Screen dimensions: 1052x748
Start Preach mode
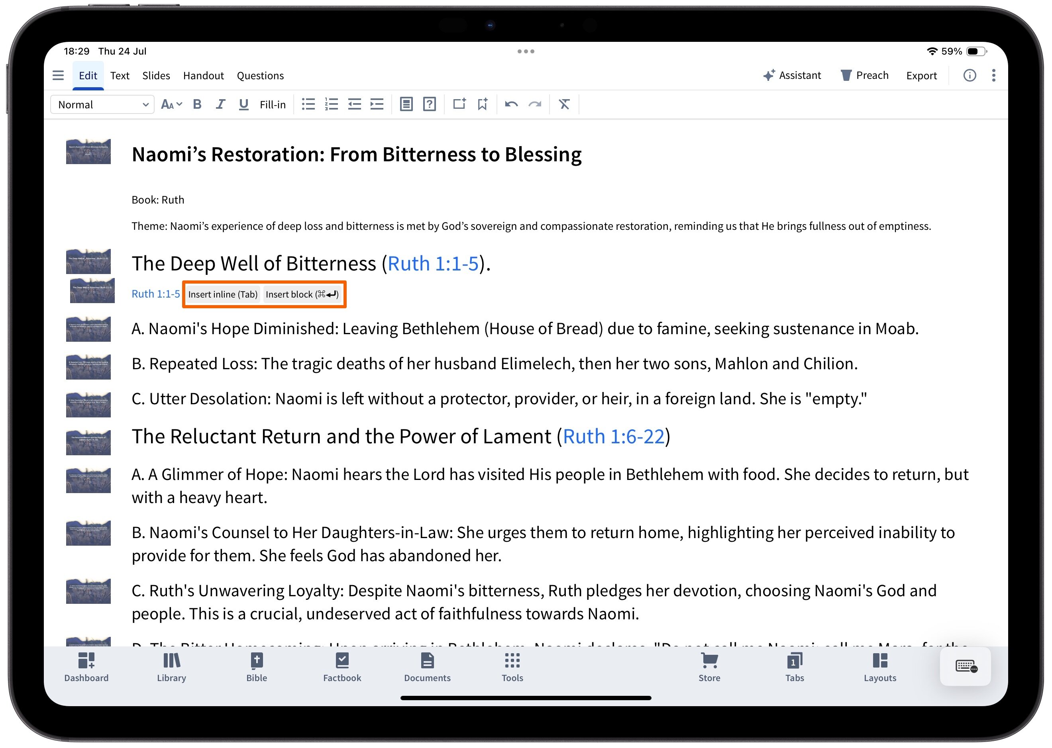point(864,76)
